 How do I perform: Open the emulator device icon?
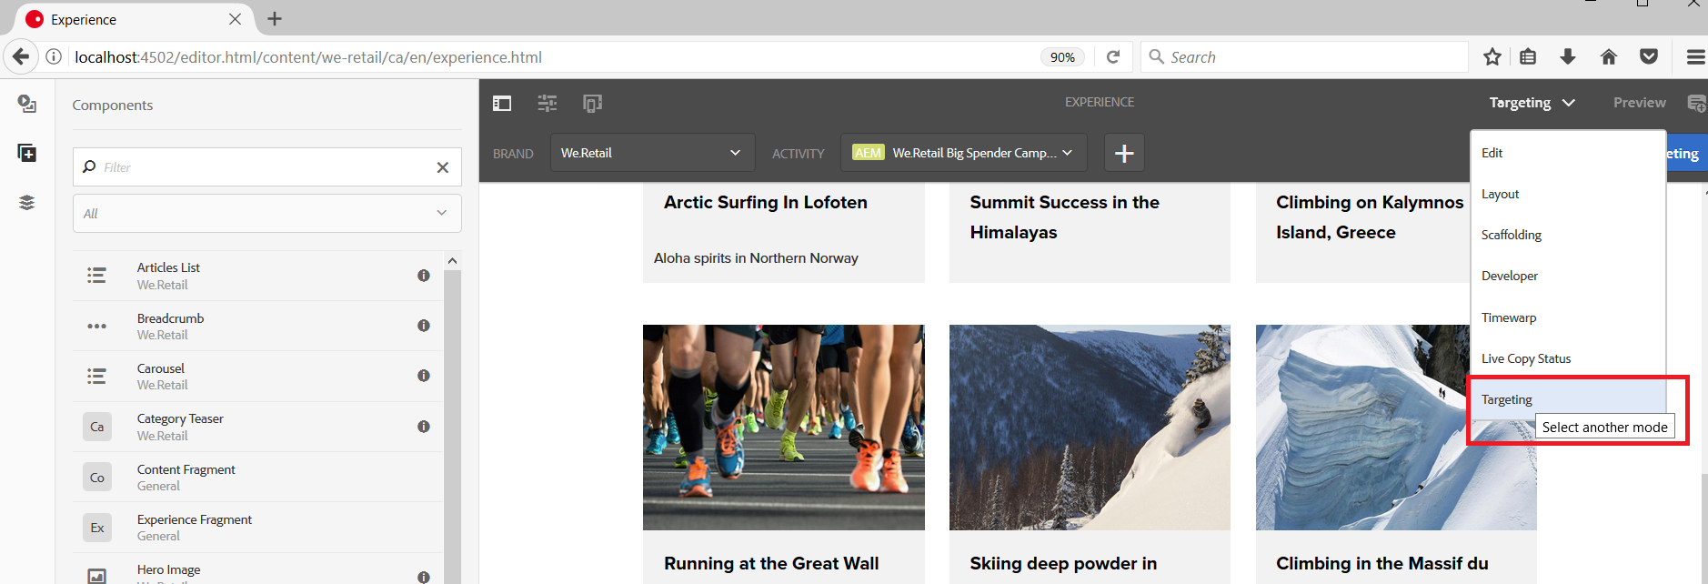[592, 104]
